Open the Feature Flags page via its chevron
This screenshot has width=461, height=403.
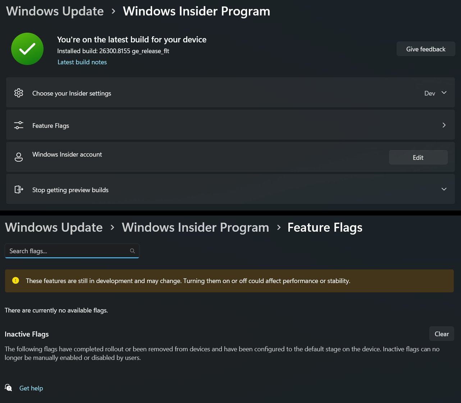pos(444,125)
